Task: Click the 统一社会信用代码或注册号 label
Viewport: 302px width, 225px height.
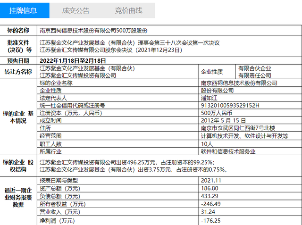Action: pos(72,106)
